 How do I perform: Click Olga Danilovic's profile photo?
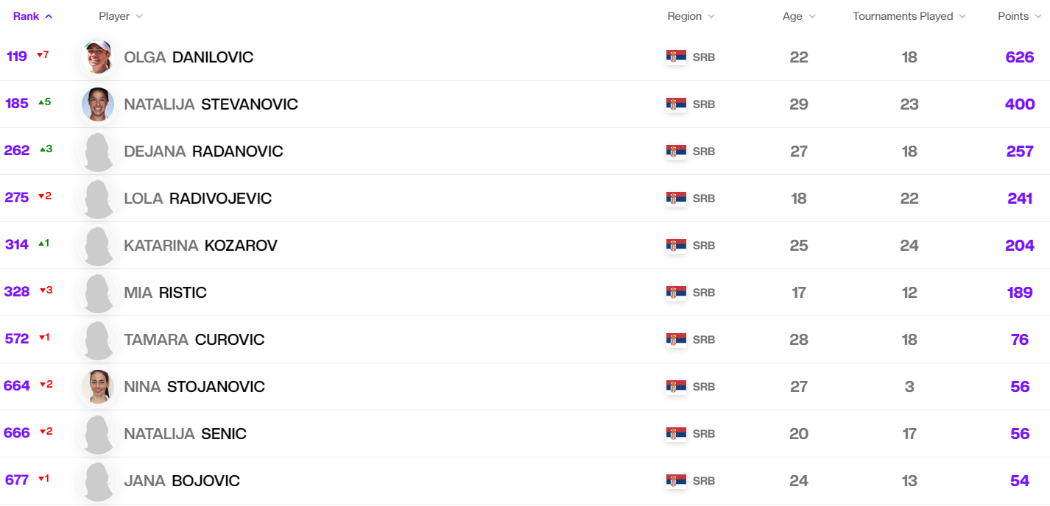(98, 57)
